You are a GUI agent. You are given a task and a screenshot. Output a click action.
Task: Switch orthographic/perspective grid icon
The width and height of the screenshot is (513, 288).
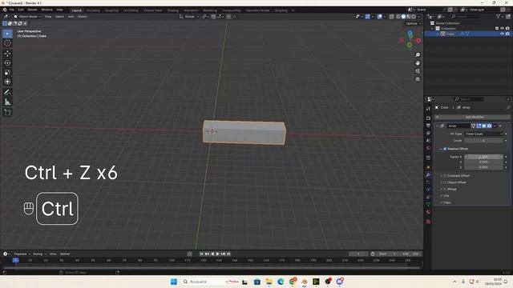418,79
